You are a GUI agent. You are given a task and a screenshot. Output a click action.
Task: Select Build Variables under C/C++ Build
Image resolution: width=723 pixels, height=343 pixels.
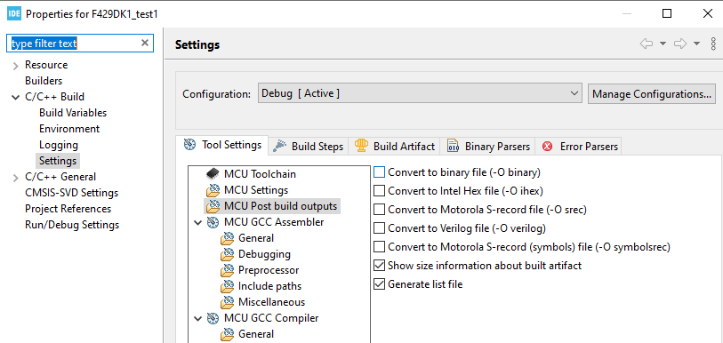tap(73, 113)
